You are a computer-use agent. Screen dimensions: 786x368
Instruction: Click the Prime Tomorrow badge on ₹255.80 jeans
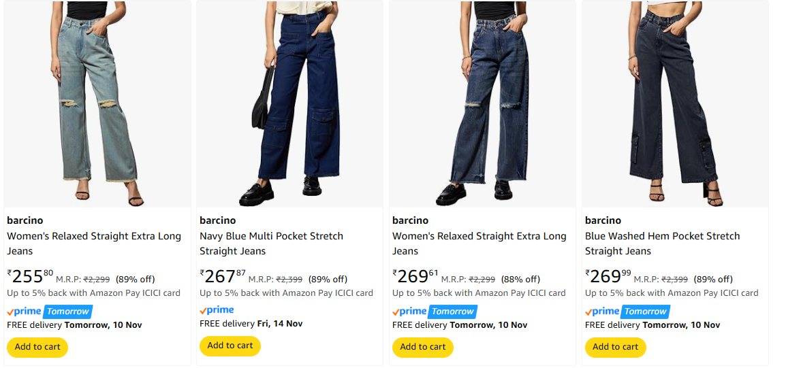click(49, 312)
